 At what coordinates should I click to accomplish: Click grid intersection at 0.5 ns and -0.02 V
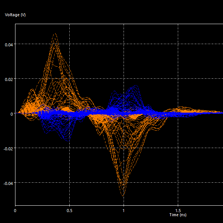tap(70, 148)
